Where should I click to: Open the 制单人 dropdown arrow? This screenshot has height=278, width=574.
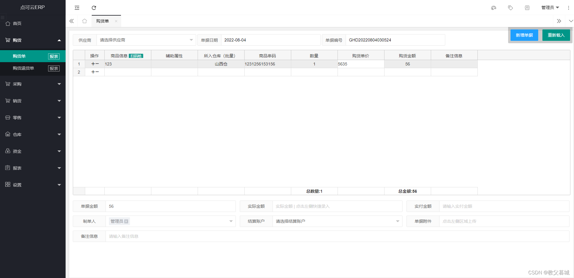pyautogui.click(x=231, y=221)
